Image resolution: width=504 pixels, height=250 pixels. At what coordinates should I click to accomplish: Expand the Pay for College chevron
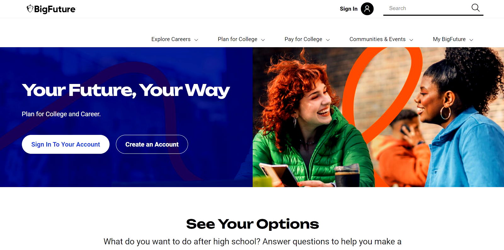tap(328, 40)
